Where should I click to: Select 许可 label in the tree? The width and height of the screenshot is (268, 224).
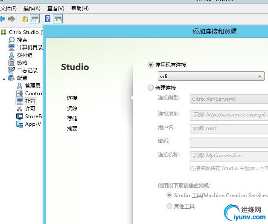30,108
